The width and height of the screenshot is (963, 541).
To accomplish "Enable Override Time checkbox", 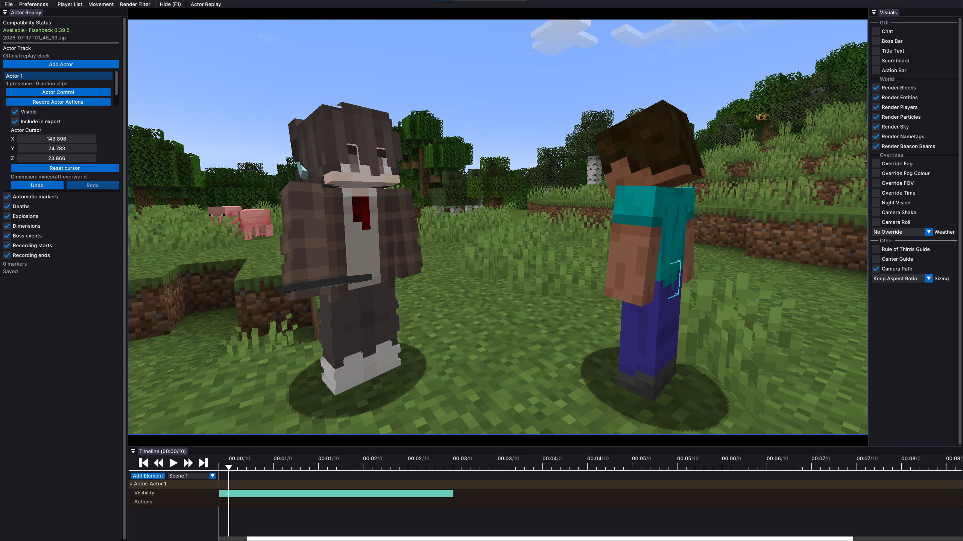I will click(876, 193).
